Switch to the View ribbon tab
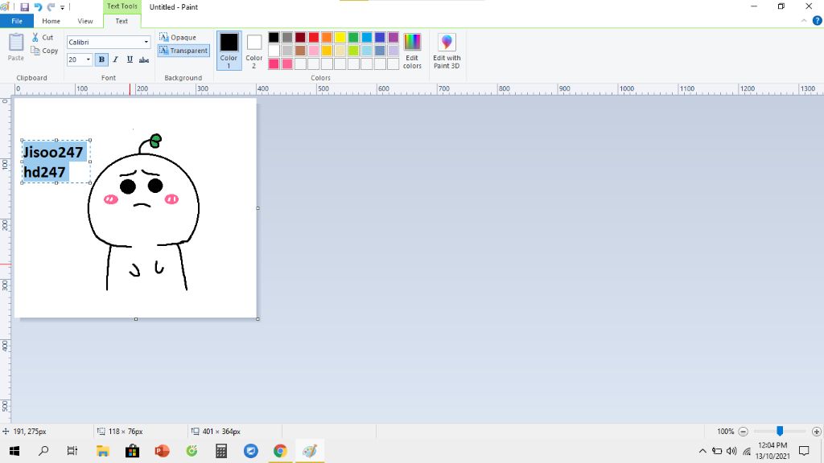 pos(85,21)
